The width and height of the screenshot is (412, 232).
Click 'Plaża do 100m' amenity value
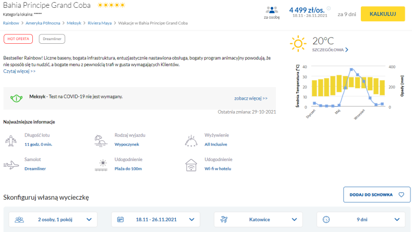pyautogui.click(x=128, y=169)
